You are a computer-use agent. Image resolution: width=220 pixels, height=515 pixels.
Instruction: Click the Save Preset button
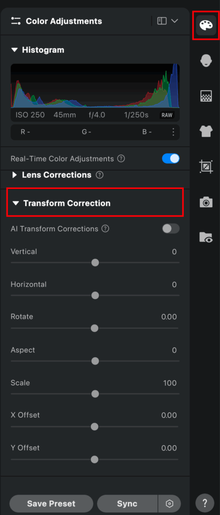click(51, 503)
